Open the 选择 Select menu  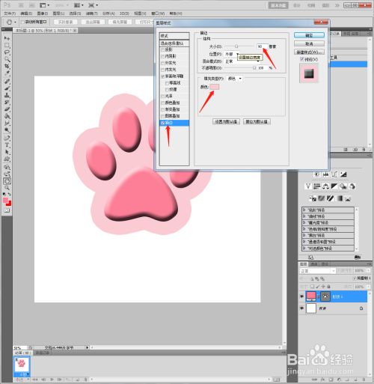click(75, 13)
